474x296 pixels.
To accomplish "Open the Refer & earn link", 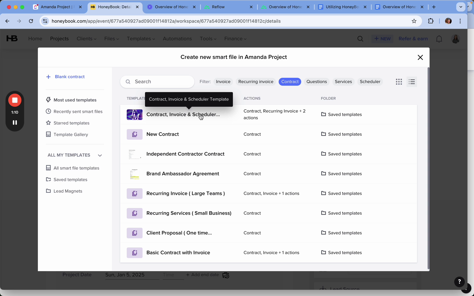I will pyautogui.click(x=413, y=39).
